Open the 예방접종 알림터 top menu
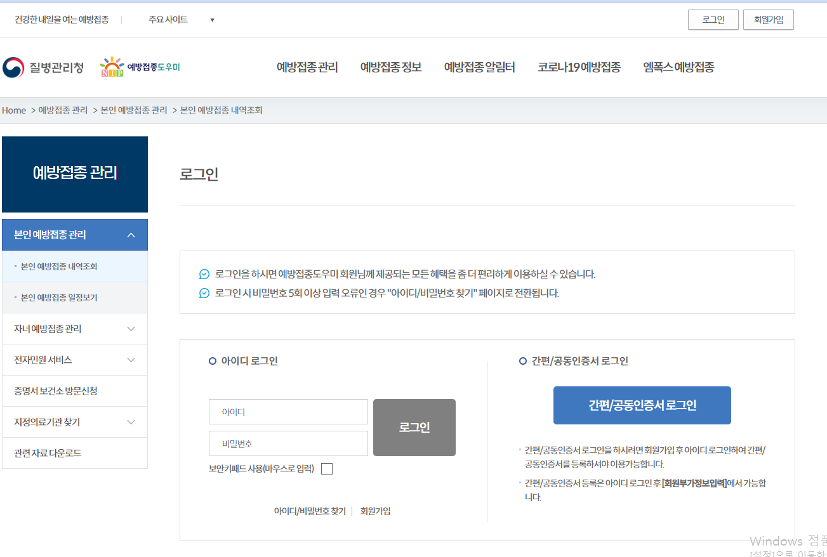827x557 pixels. (480, 67)
